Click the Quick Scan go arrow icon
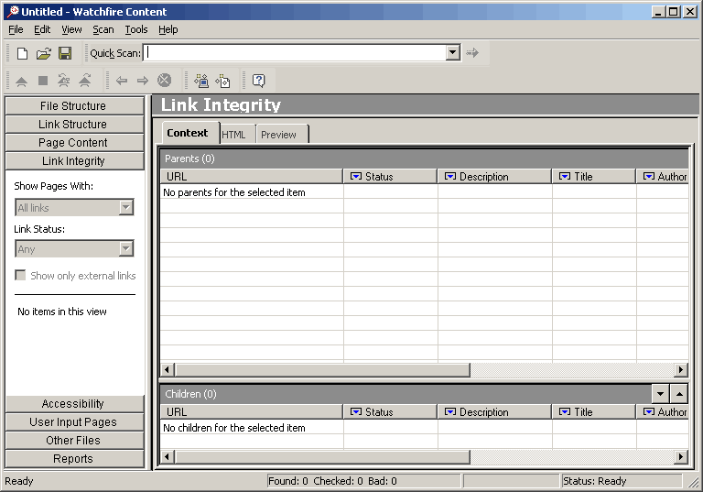703x492 pixels. (x=472, y=53)
